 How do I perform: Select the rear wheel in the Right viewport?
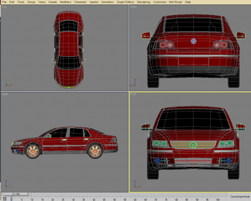[x=95, y=151]
